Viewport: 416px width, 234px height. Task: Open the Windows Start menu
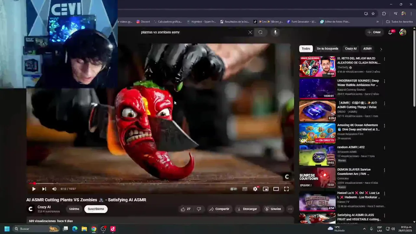pyautogui.click(x=7, y=229)
